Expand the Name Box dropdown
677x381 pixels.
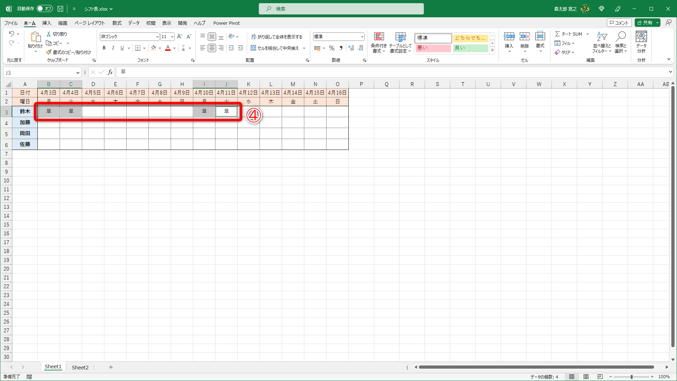pyautogui.click(x=78, y=73)
